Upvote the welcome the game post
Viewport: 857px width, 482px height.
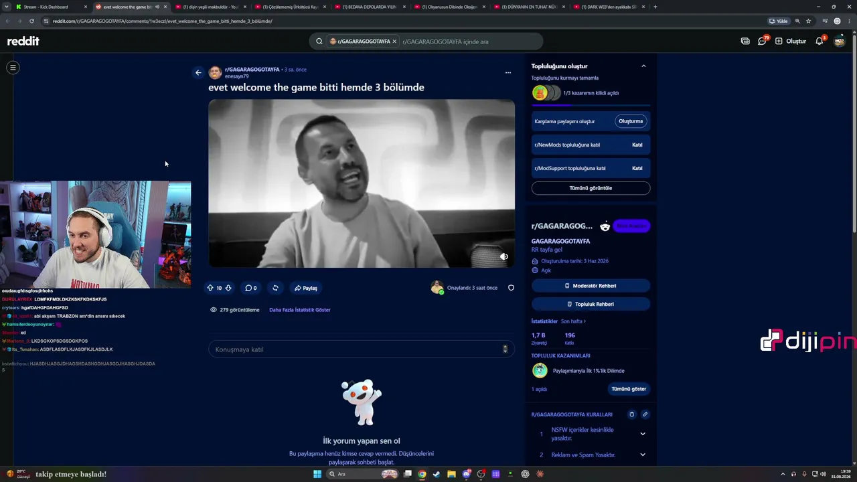(x=210, y=288)
